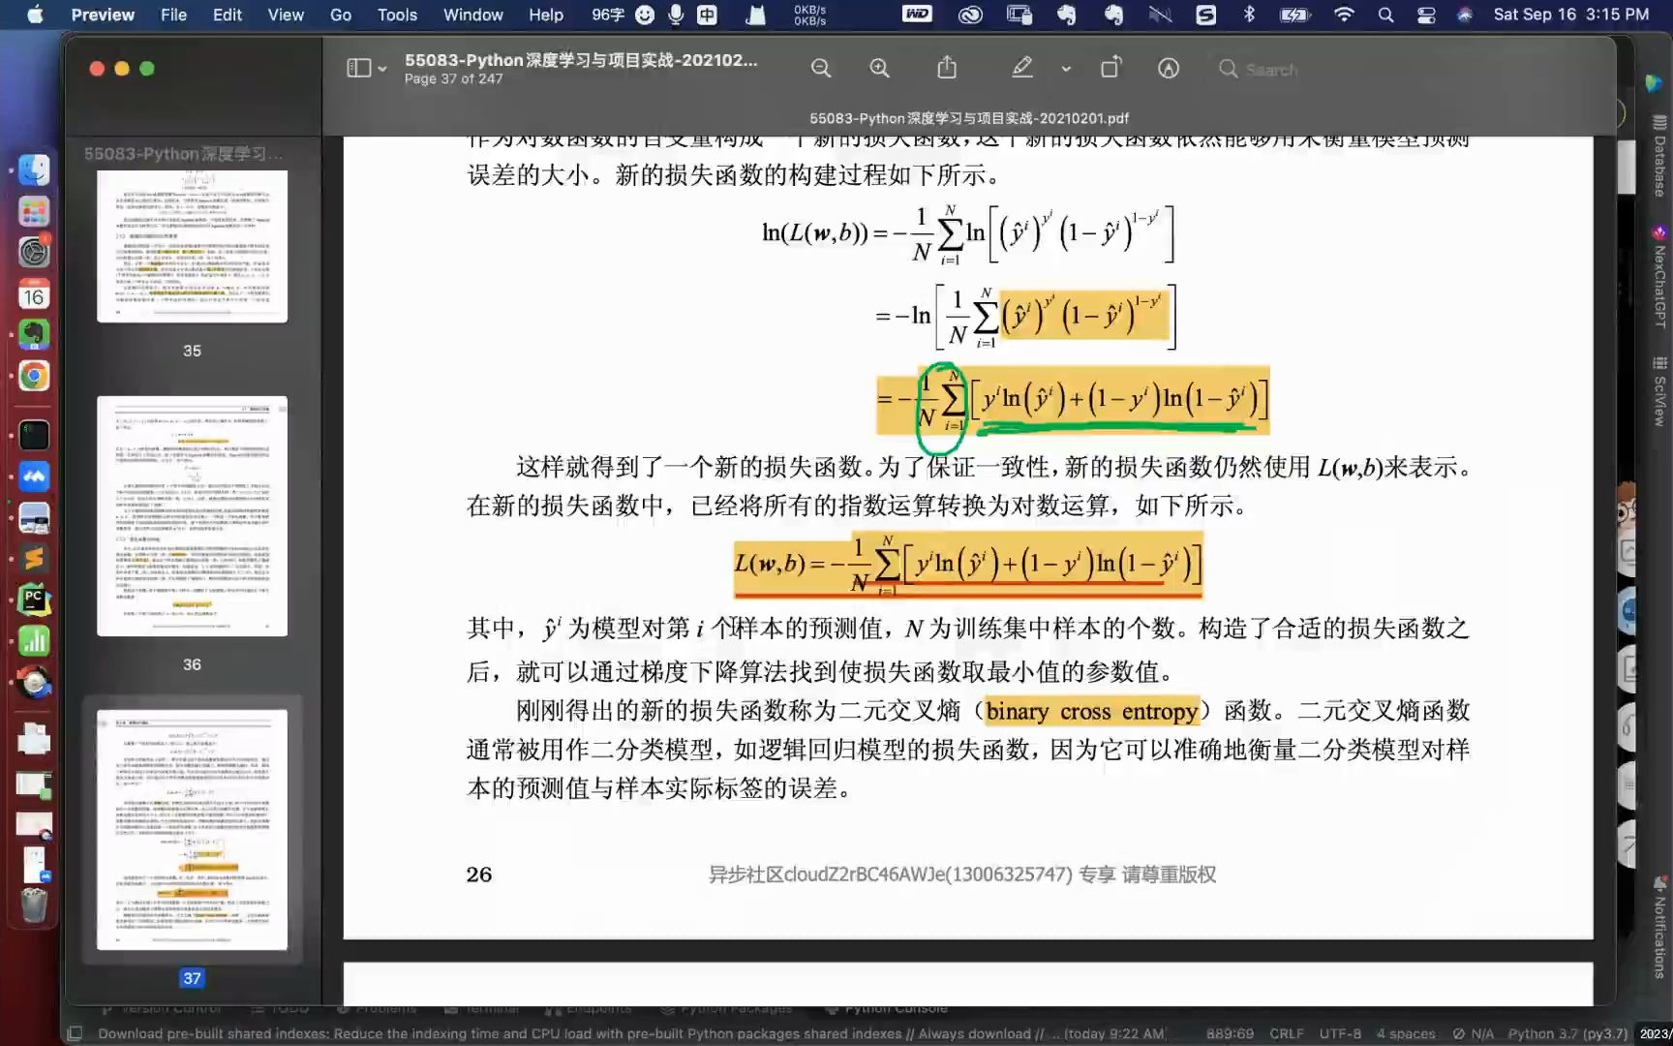Click the Python Packages icon in PyCharm
1673x1046 pixels.
[x=726, y=1007]
